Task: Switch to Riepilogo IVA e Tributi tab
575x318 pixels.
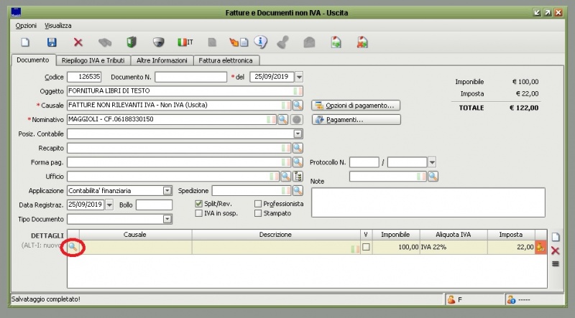Action: pyautogui.click(x=93, y=61)
